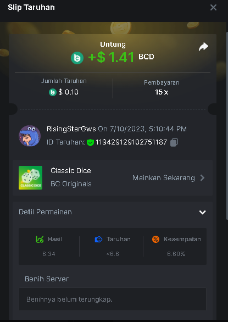The image size is (228, 322).
Task: Collapse the Detil Permainan section
Action: (203, 212)
